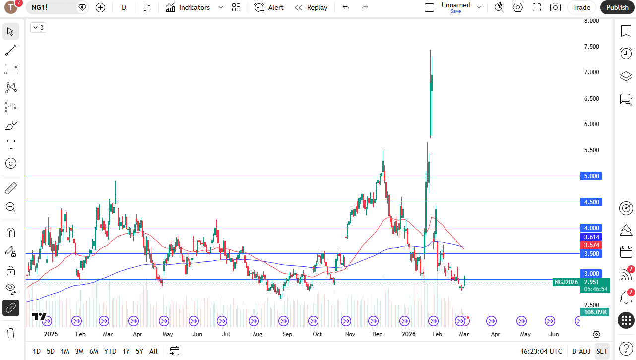Enter fullscreen chart mode
The width and height of the screenshot is (636, 360).
pyautogui.click(x=537, y=7)
